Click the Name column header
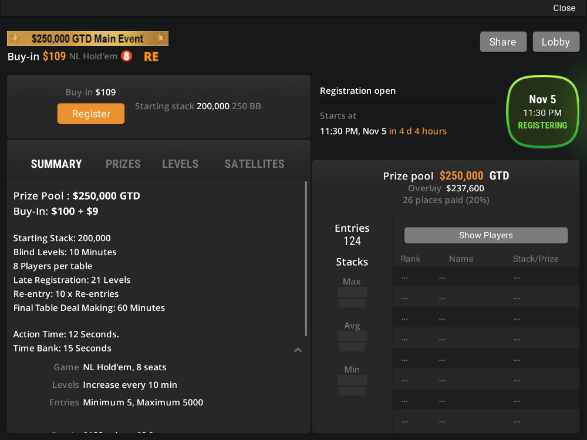Screen dimensions: 587x440 461,259
